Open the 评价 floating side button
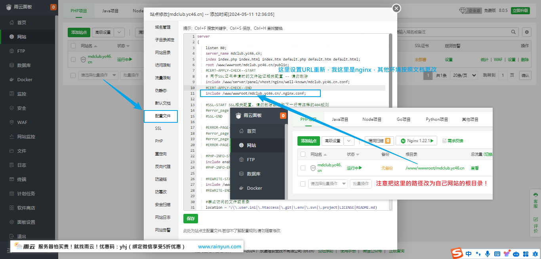 click(x=535, y=225)
